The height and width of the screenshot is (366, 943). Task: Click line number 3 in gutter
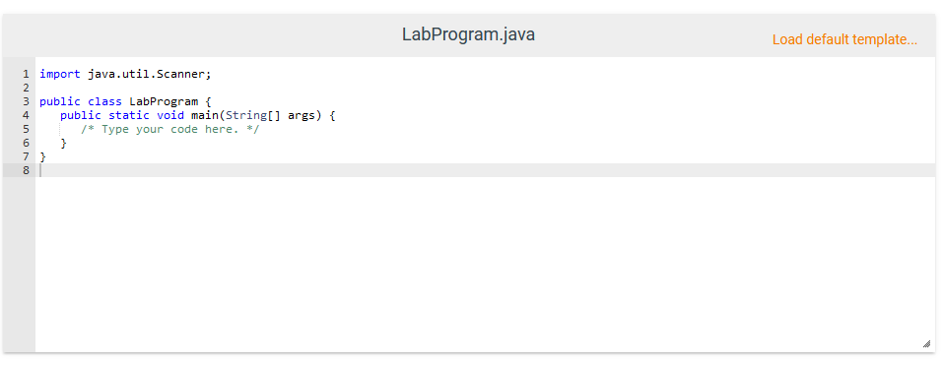(26, 101)
